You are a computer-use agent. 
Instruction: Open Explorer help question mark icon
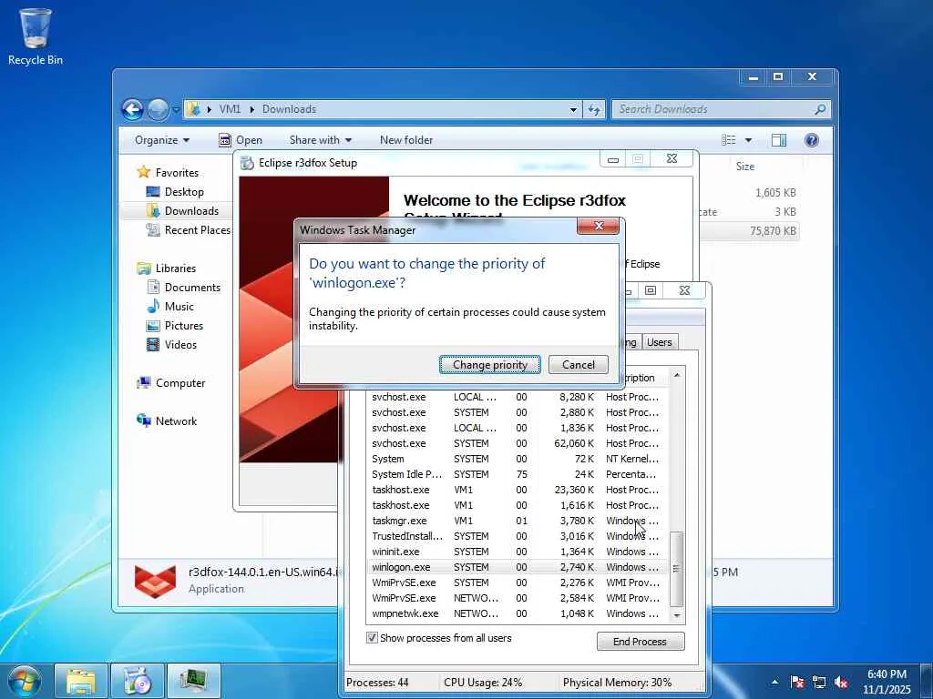coord(811,140)
